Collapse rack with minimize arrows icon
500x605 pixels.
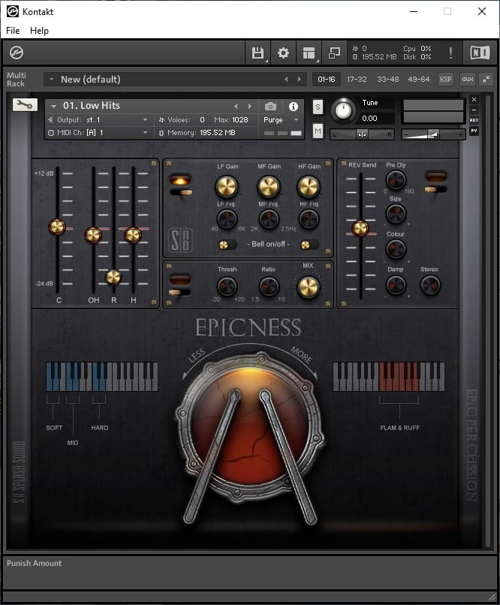pyautogui.click(x=486, y=79)
